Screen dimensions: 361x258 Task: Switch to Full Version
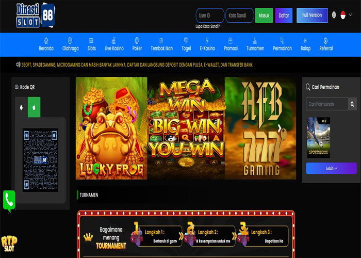pyautogui.click(x=312, y=15)
